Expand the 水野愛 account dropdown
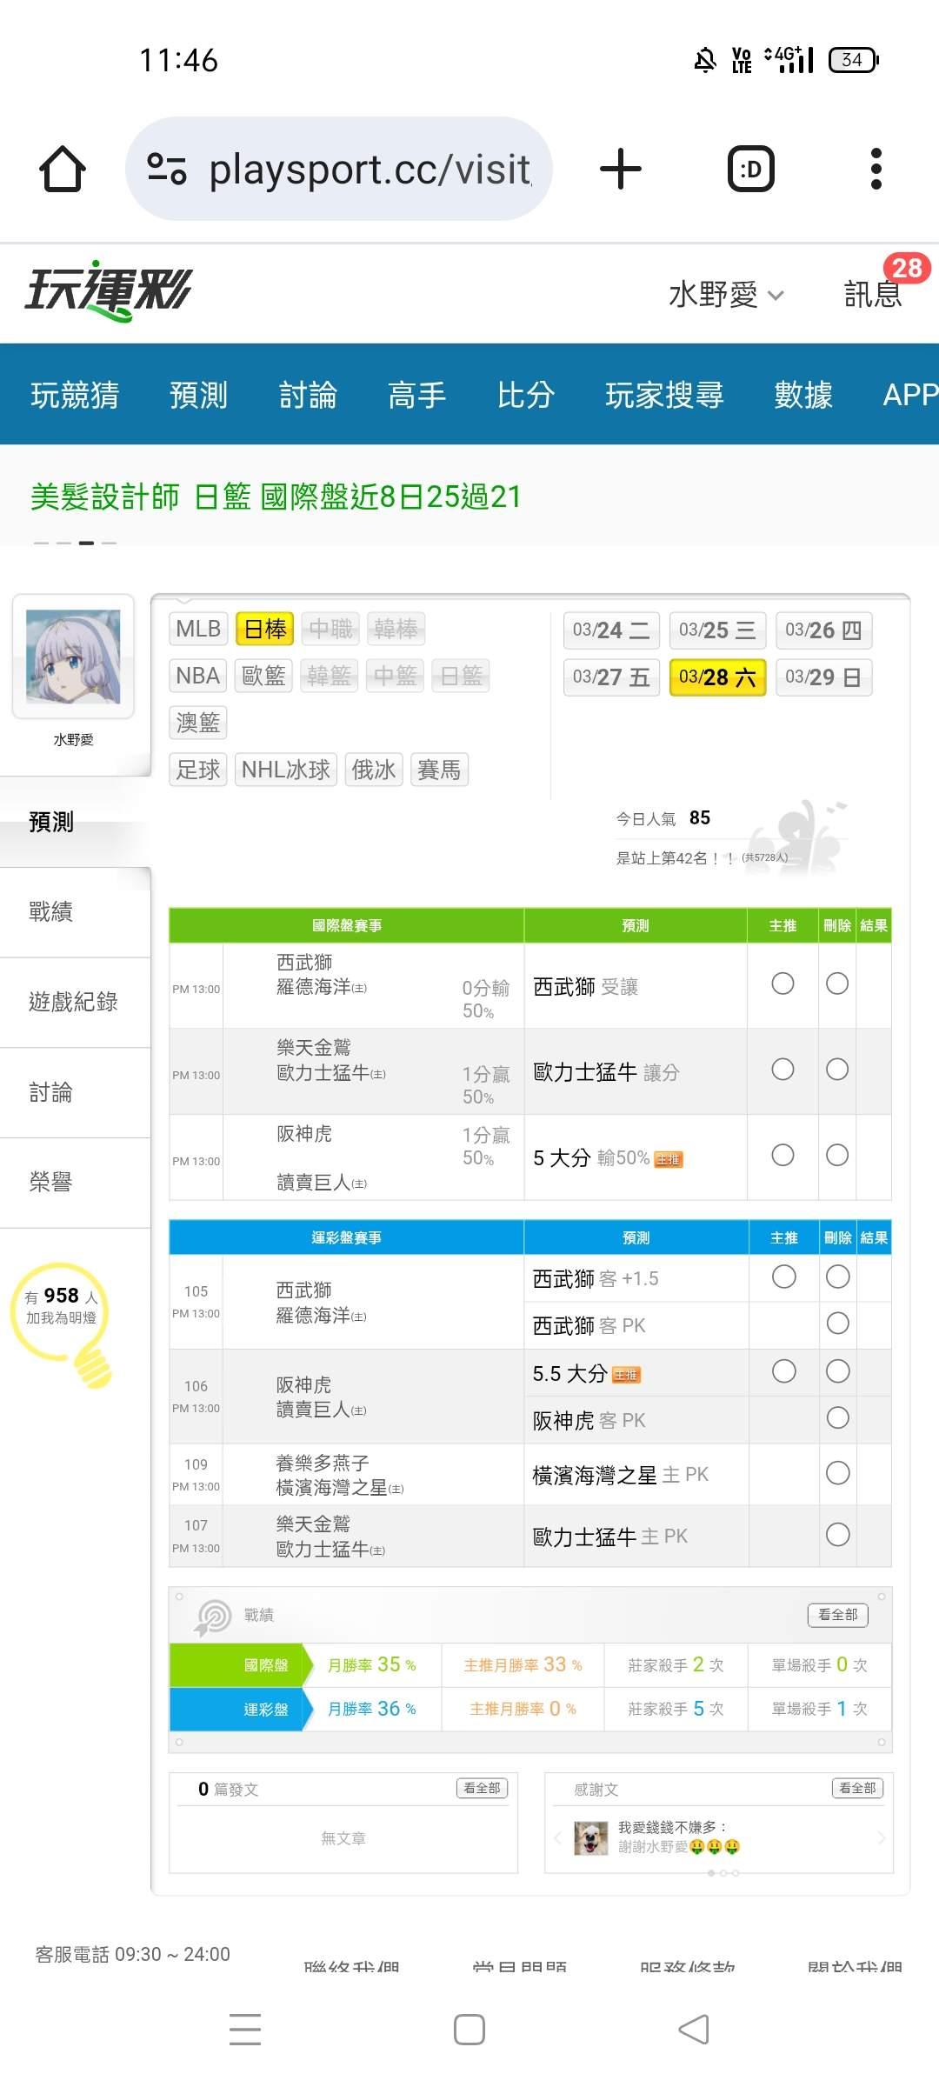939x2087 pixels. tap(726, 295)
